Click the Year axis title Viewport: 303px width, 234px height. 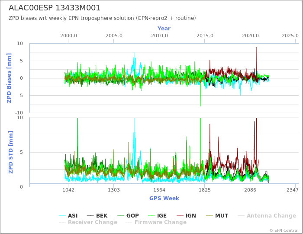click(x=164, y=29)
